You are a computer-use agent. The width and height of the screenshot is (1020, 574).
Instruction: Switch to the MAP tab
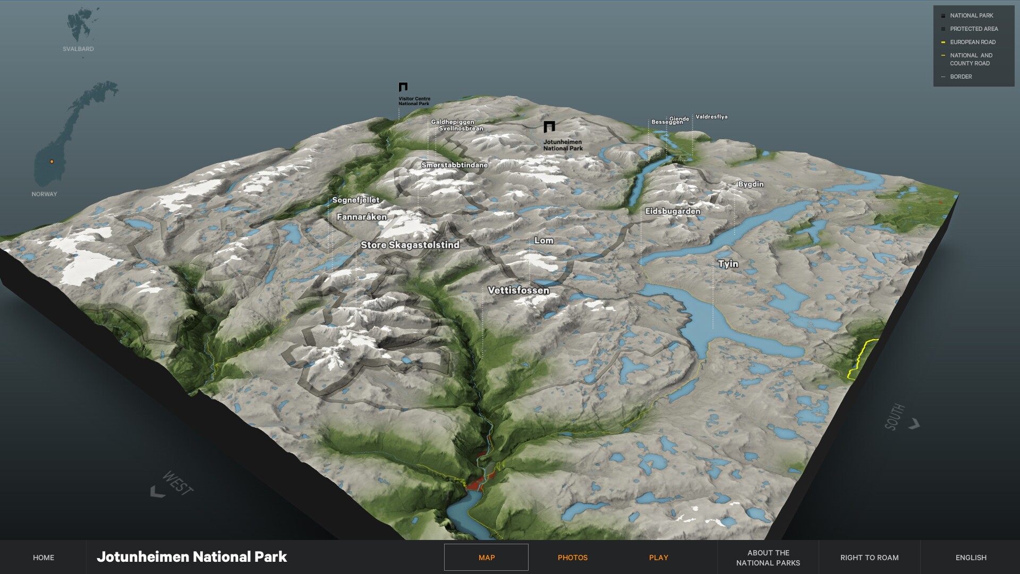click(x=486, y=558)
